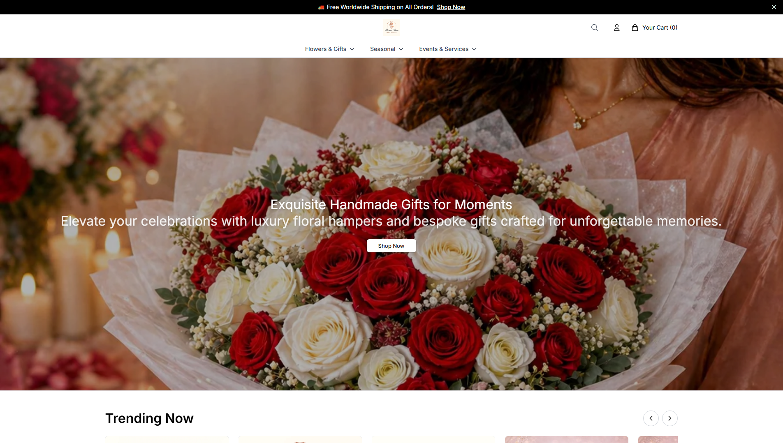Expand the Events & Services menu
The image size is (783, 443).
(448, 49)
